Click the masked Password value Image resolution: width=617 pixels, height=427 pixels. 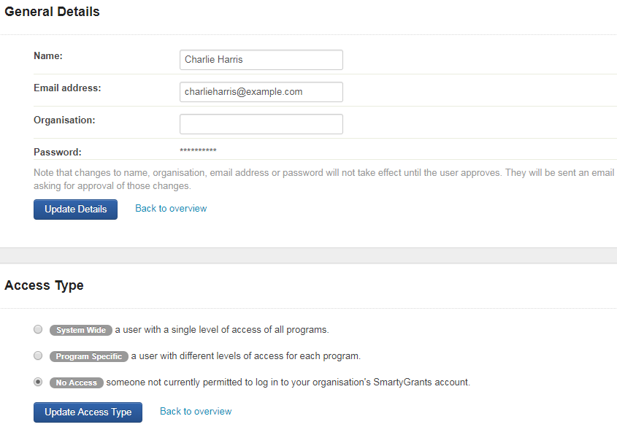198,151
